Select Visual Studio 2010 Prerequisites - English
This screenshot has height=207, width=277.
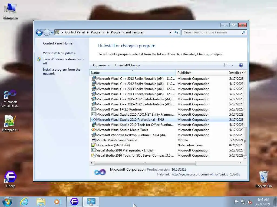pyautogui.click(x=167, y=150)
